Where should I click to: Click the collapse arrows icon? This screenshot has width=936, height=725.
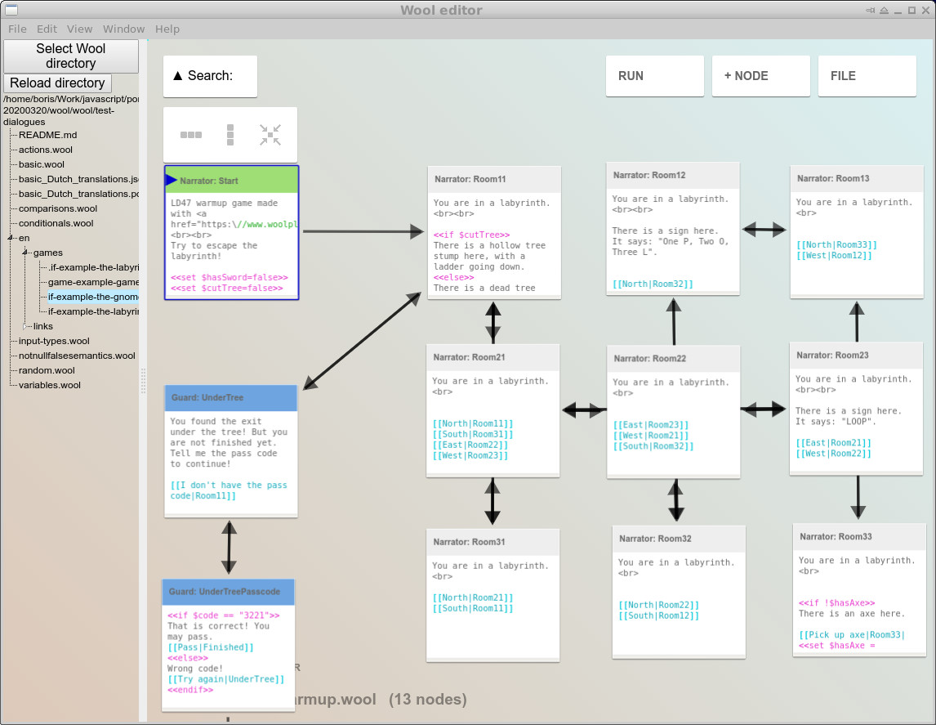click(x=270, y=135)
